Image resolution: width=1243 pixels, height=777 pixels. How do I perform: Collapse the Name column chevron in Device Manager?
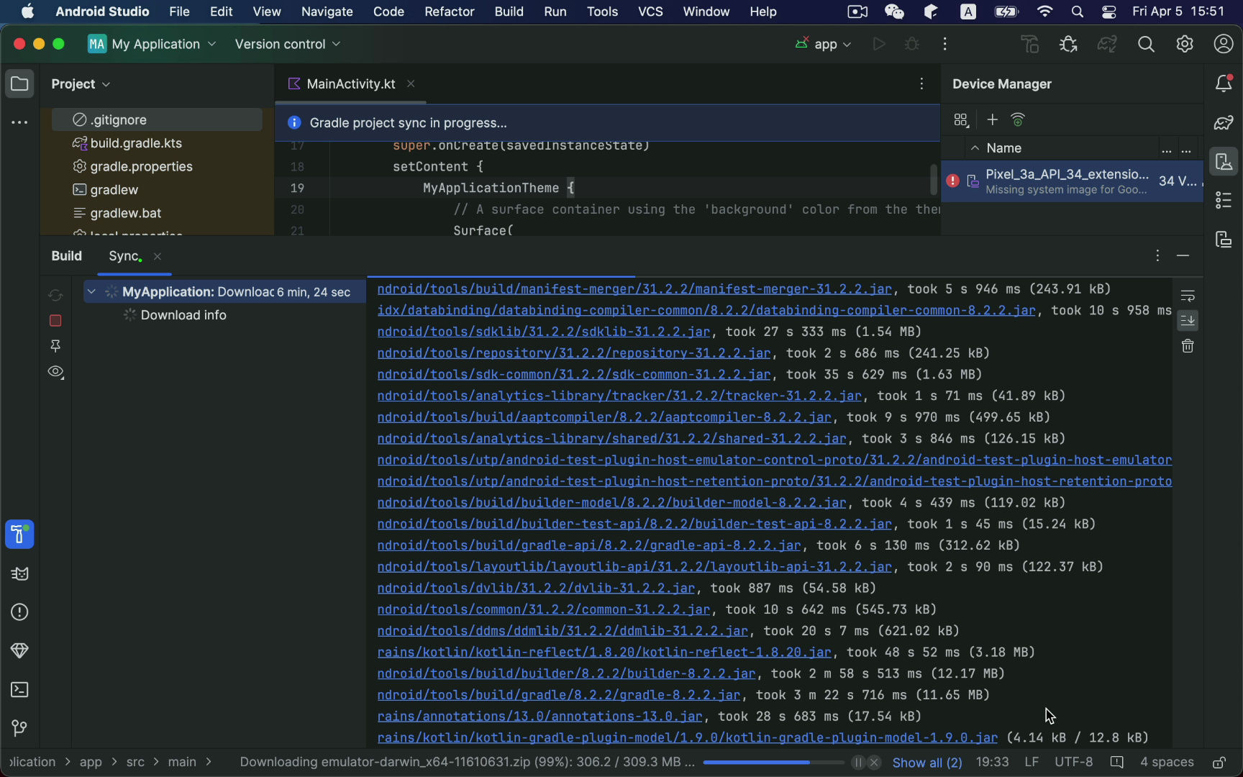(975, 148)
